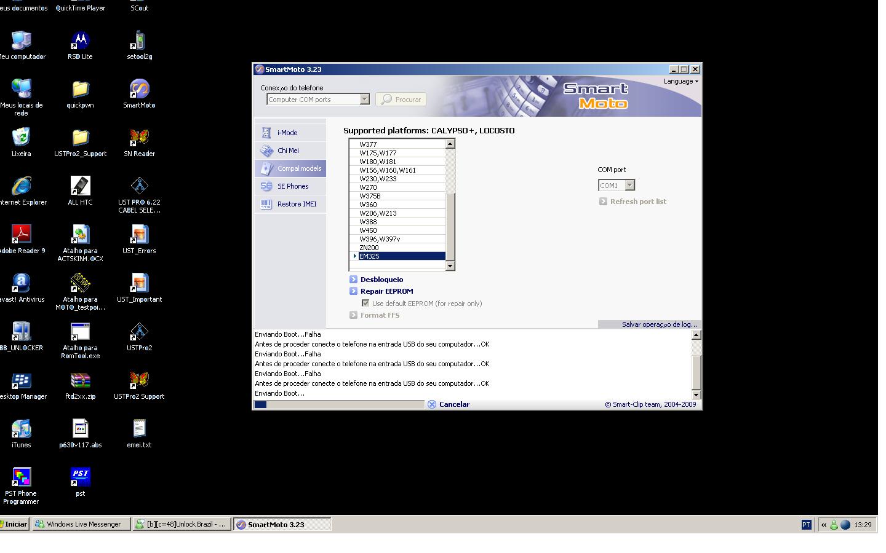Open the Restore IMEI section
The width and height of the screenshot is (886, 553).
290,204
